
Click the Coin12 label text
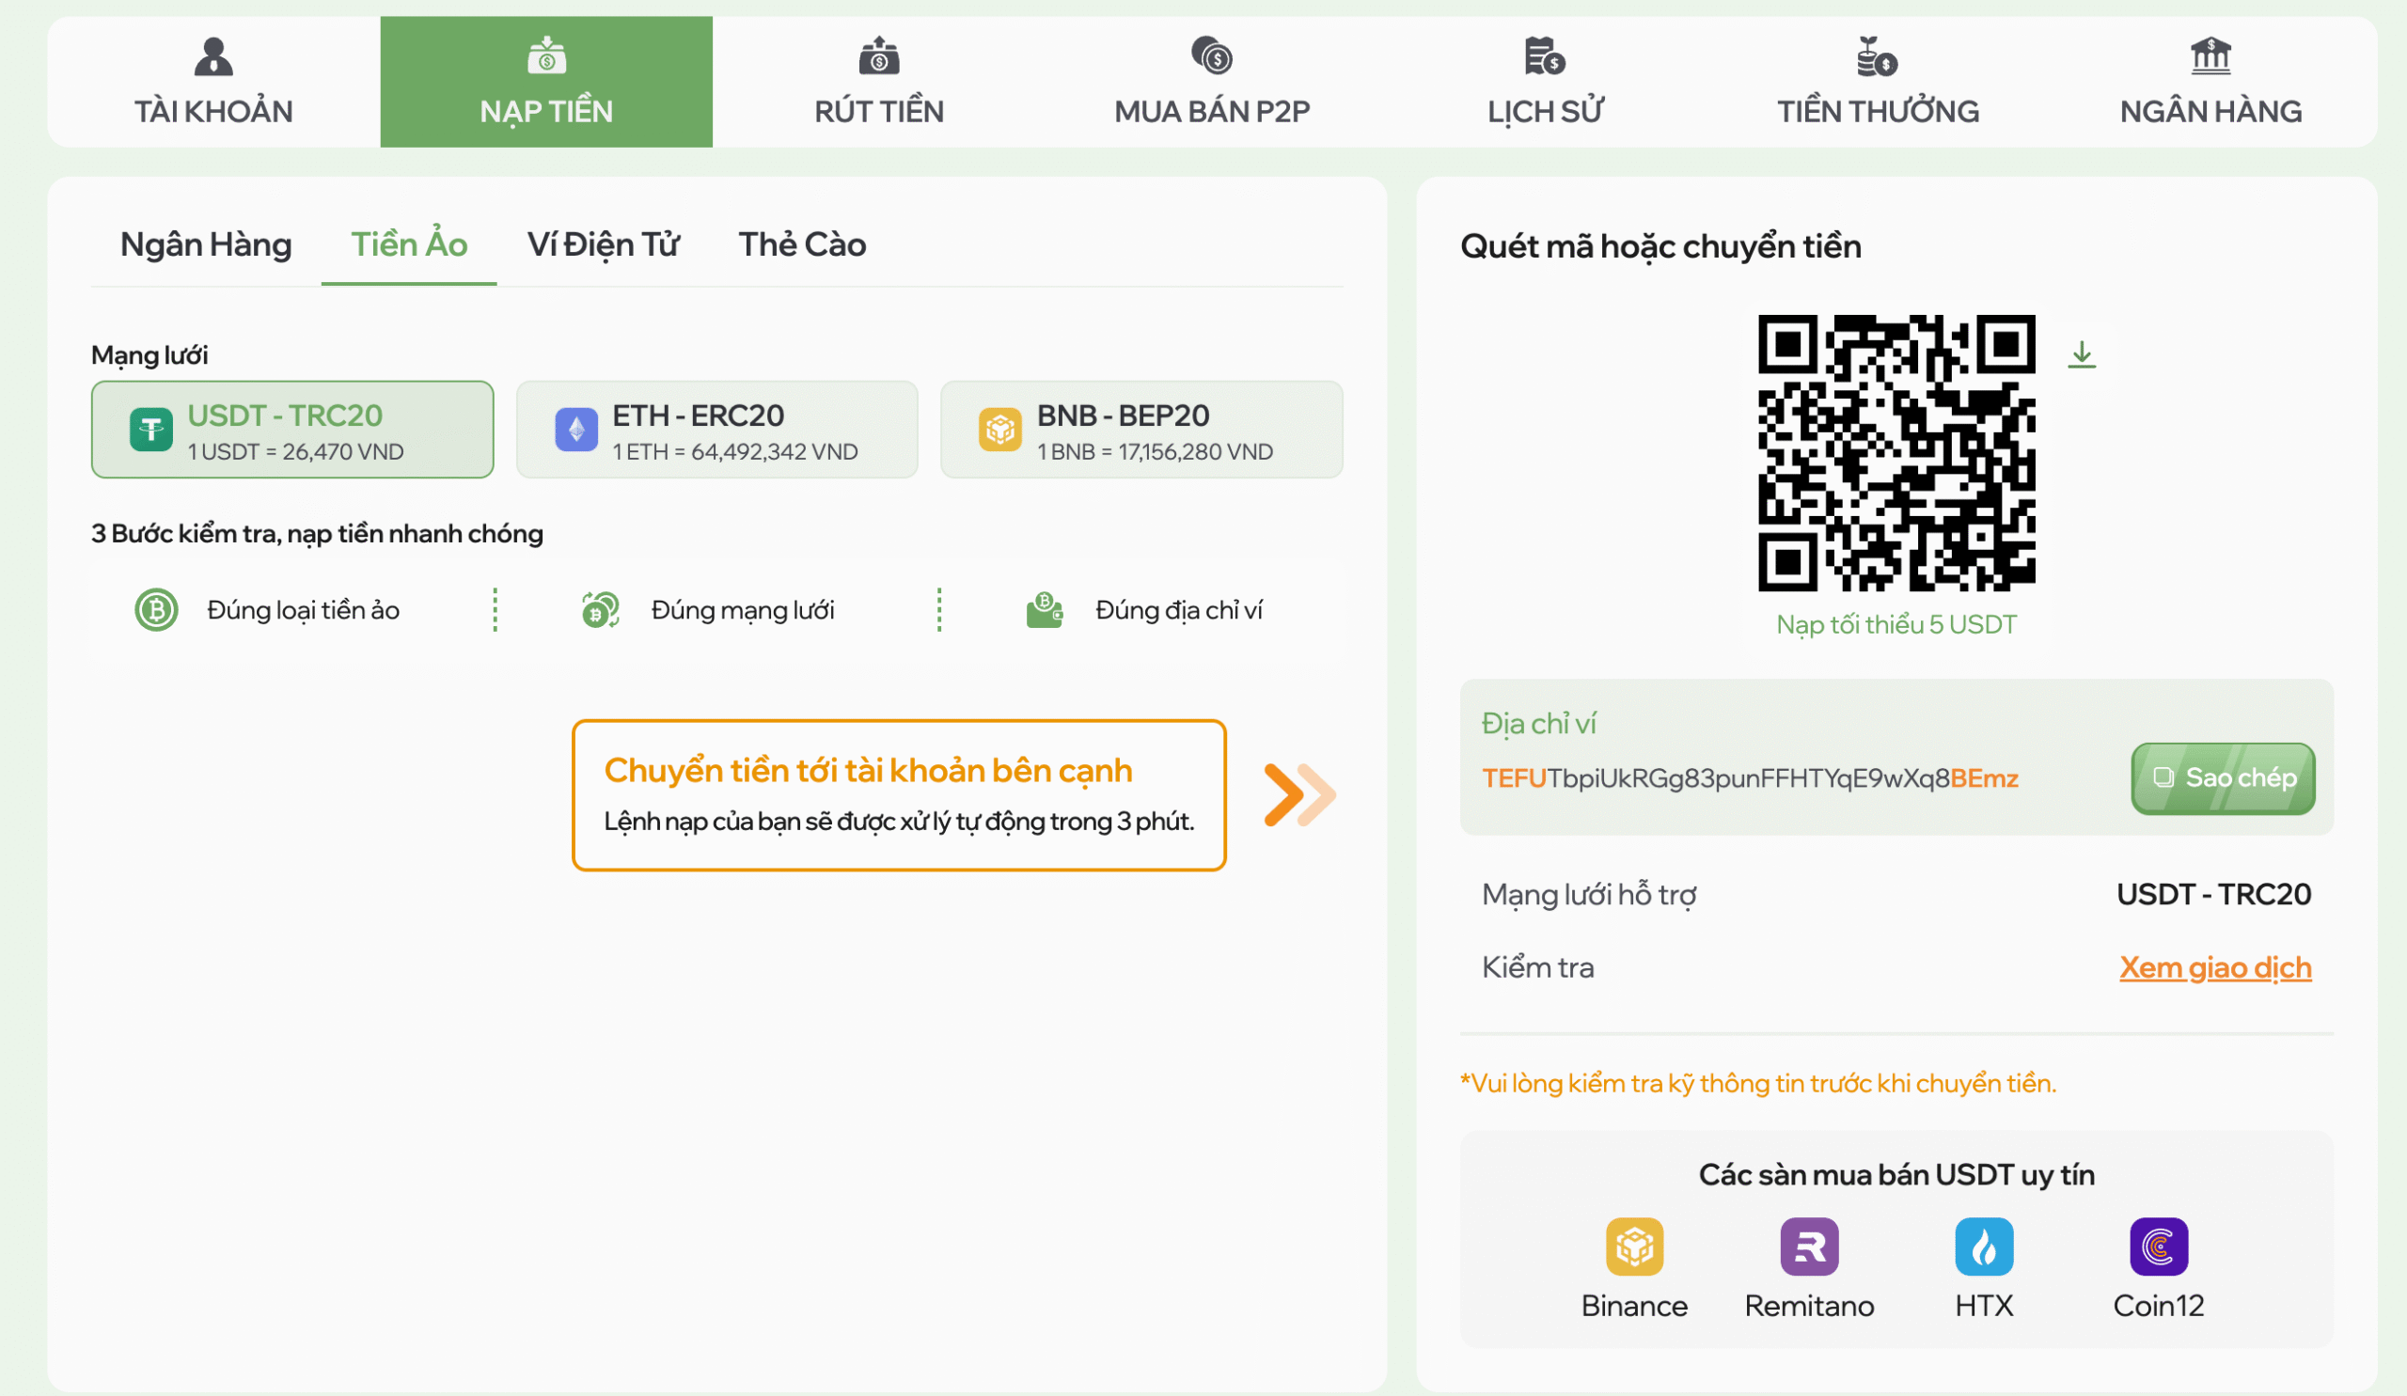pos(2159,1306)
